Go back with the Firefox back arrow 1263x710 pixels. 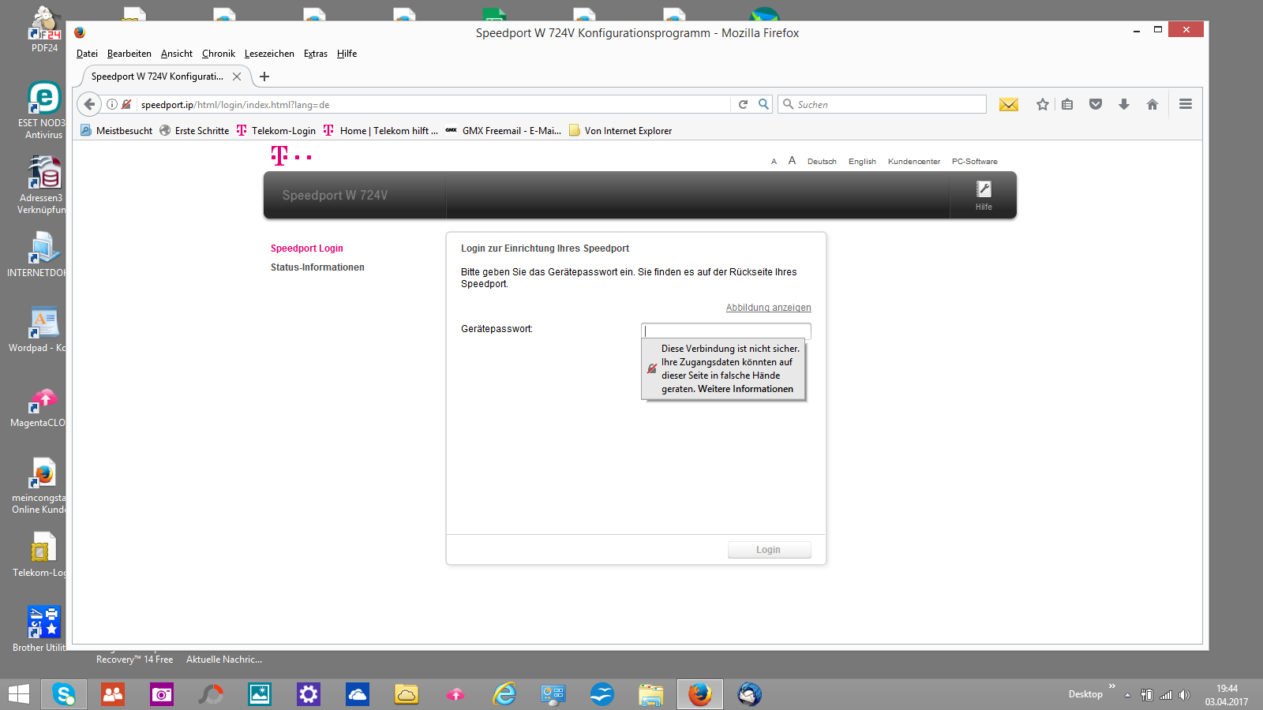coord(89,104)
